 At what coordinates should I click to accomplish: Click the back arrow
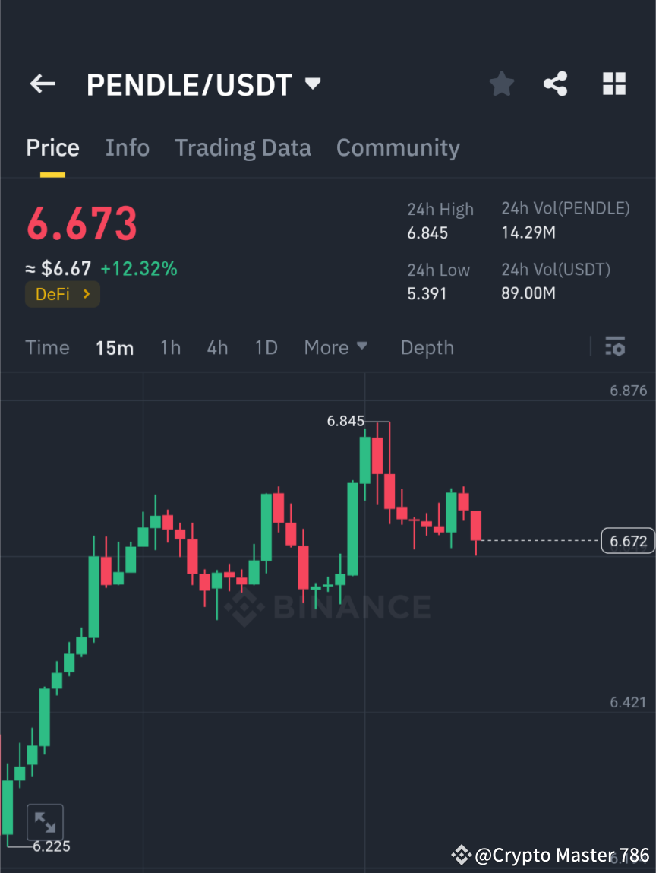pos(42,84)
